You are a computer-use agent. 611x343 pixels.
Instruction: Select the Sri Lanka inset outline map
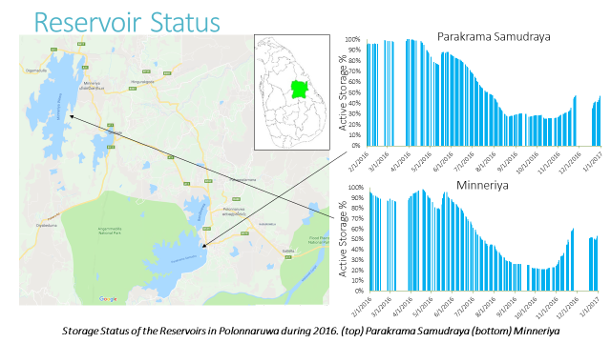[292, 92]
